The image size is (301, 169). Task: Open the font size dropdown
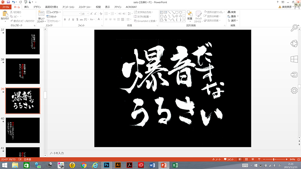88,14
